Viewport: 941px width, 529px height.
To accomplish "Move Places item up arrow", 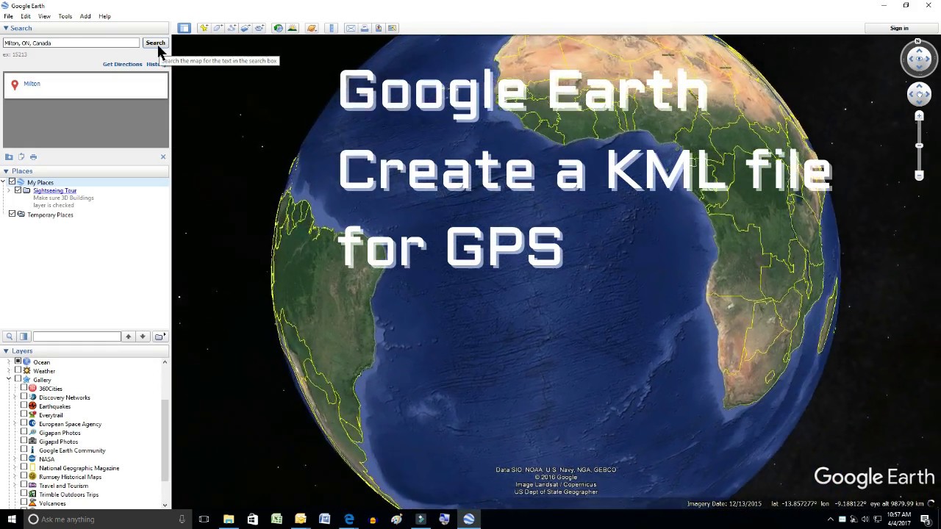I will tap(128, 337).
